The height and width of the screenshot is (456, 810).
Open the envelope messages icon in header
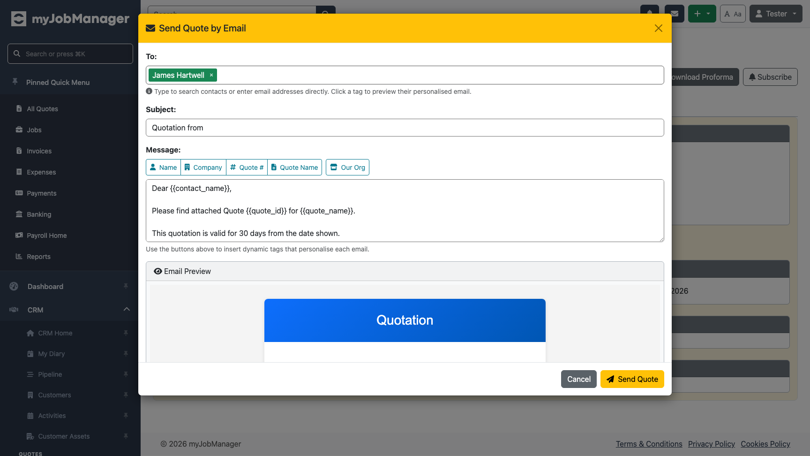(675, 14)
